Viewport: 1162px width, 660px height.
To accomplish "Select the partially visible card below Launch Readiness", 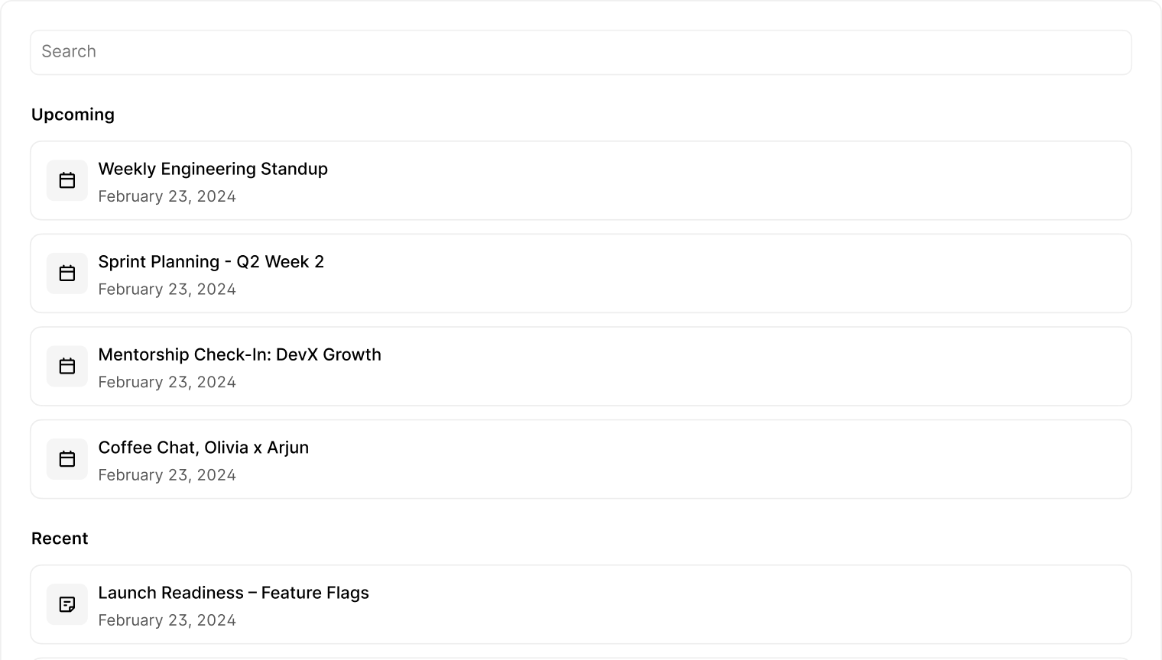I will click(x=581, y=658).
